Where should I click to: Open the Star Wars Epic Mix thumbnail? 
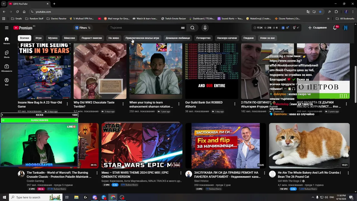pos(142,145)
